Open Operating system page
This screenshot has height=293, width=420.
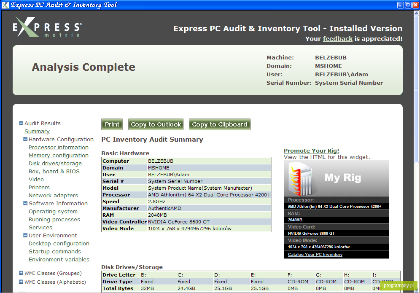53,211
